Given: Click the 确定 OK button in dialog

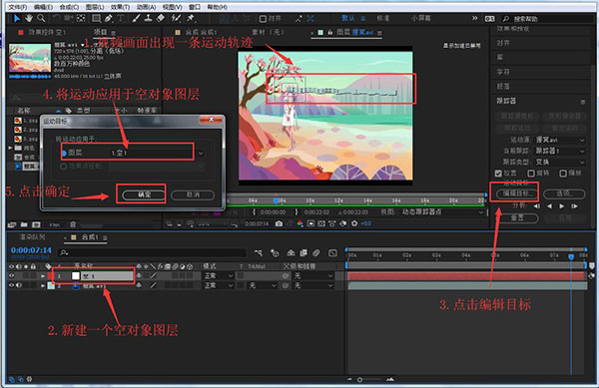Looking at the screenshot, I should coord(144,194).
